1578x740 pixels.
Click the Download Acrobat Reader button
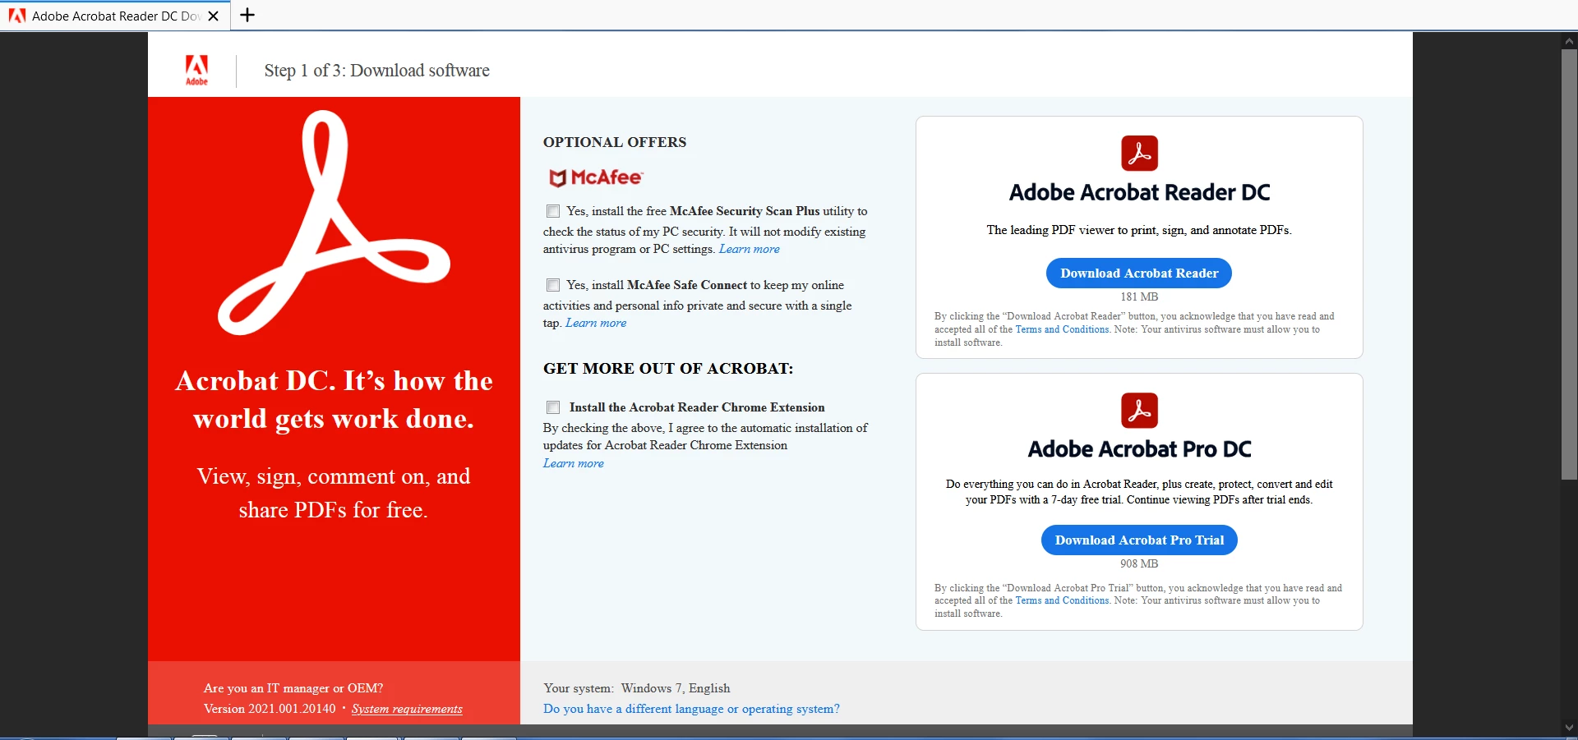(1139, 273)
